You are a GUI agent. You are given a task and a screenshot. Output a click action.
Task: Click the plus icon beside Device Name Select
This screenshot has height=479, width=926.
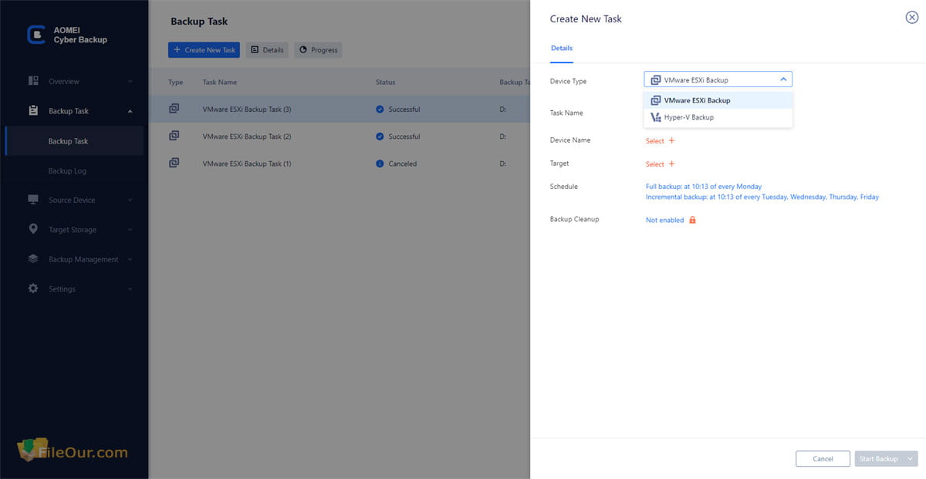pos(671,140)
